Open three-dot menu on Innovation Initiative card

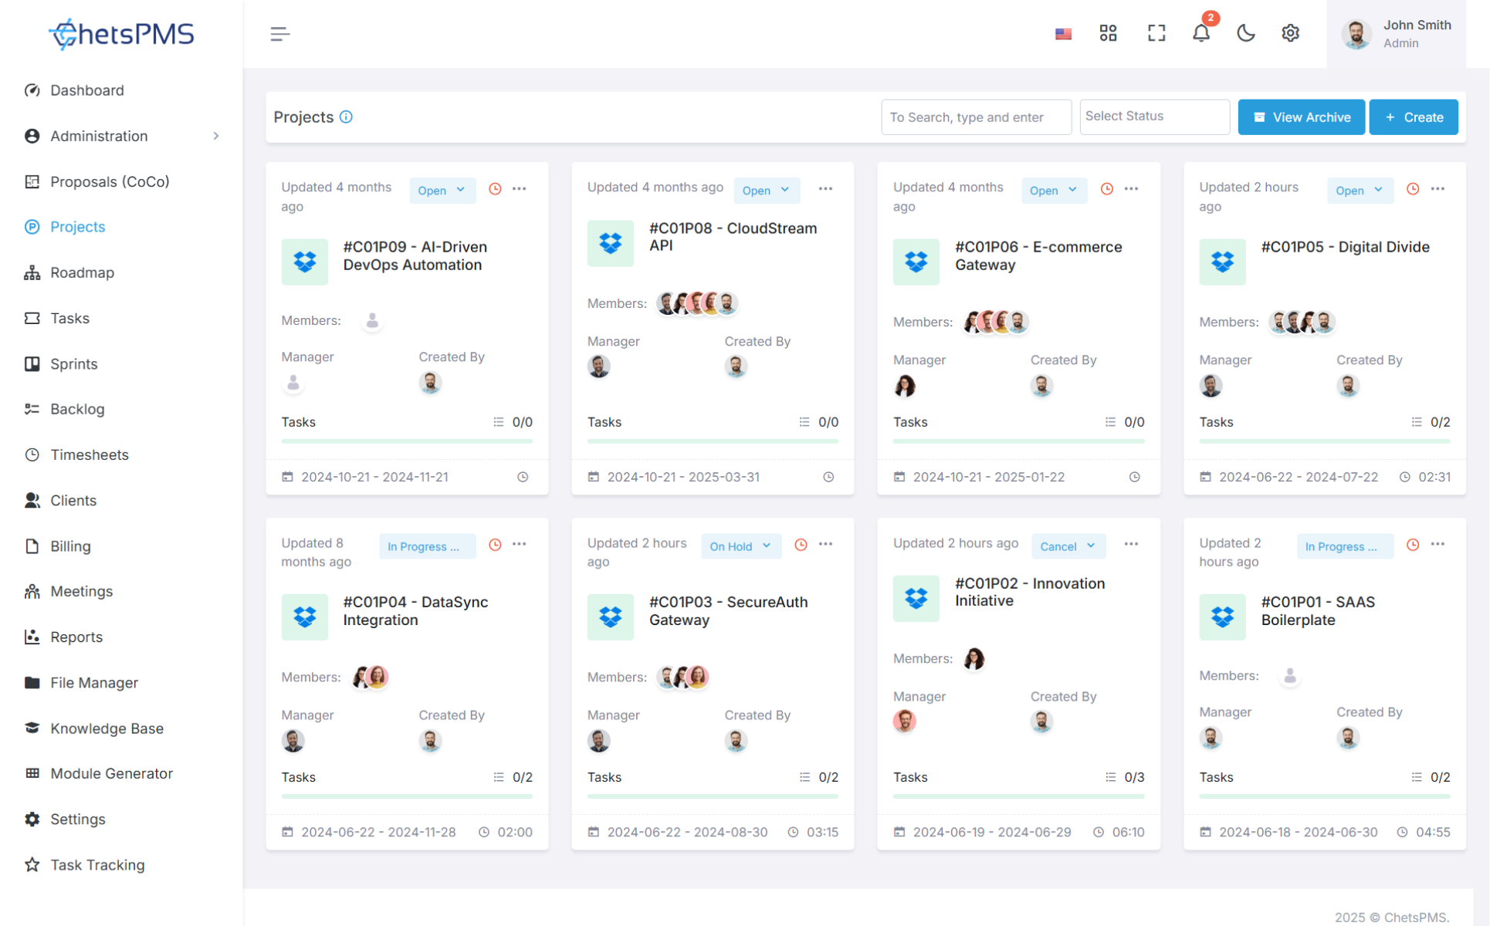coord(1131,545)
